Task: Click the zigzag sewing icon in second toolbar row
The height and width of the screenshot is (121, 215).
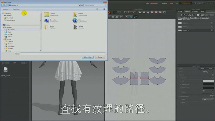Action: pos(117,17)
